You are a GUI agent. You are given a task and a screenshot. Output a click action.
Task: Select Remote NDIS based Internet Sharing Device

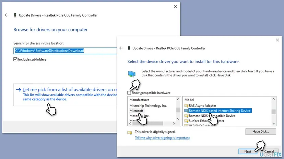(220, 111)
